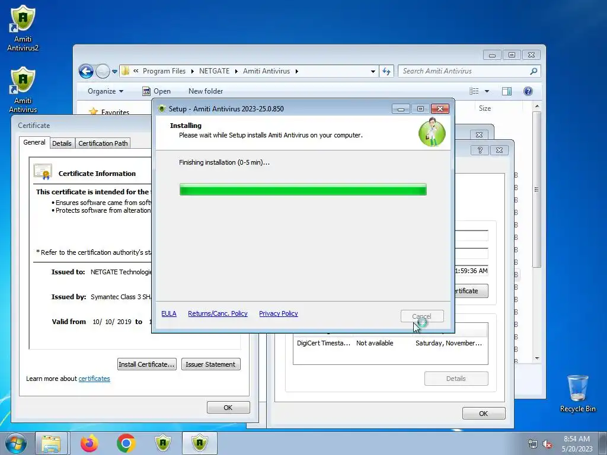
Task: Open the Returns/Canc. Policy link
Action: (x=218, y=313)
